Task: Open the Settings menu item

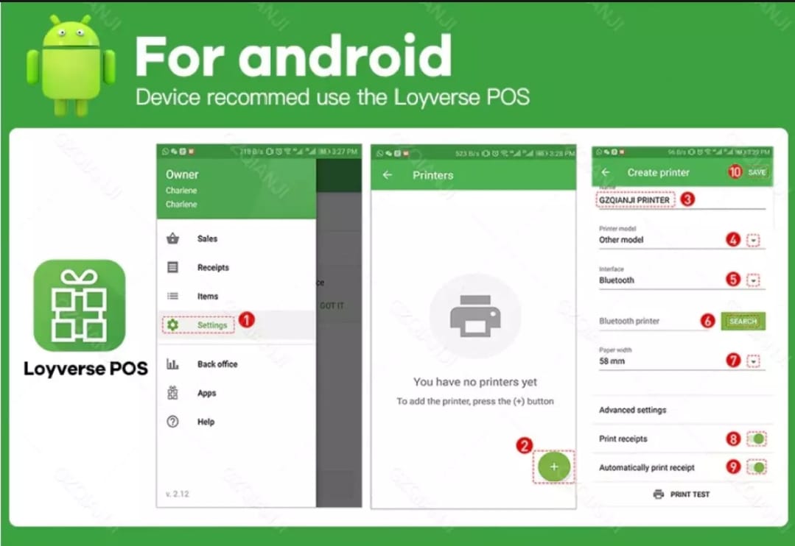Action: tap(237, 325)
